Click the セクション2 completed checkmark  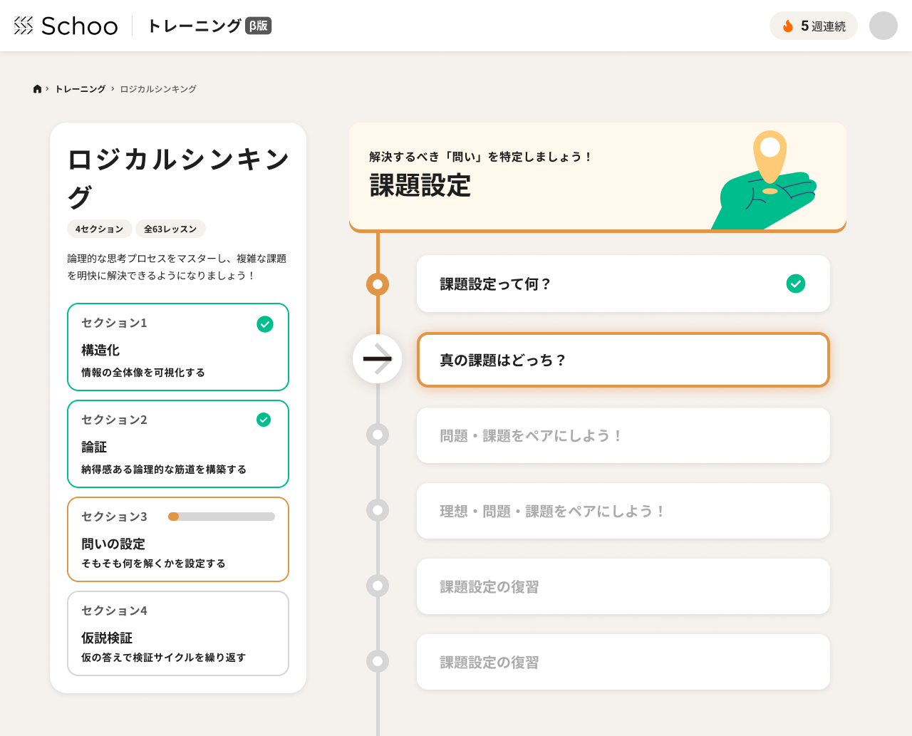point(264,420)
